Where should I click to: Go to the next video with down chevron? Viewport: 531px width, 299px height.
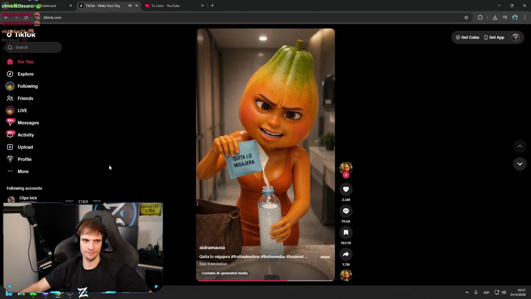[x=520, y=164]
